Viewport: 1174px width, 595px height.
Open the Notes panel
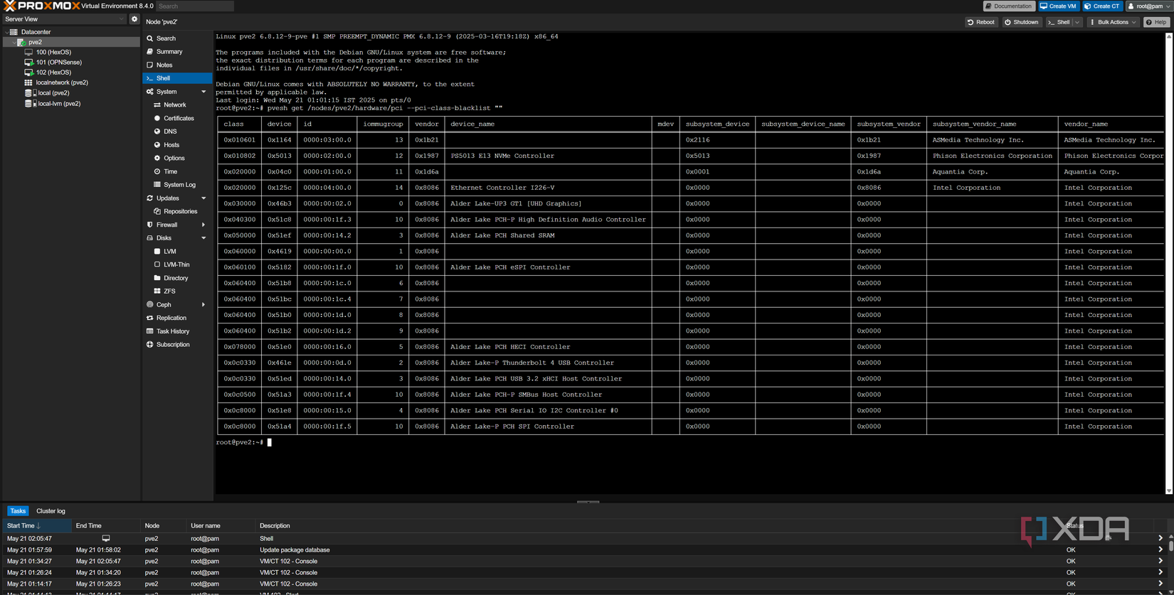click(177, 65)
